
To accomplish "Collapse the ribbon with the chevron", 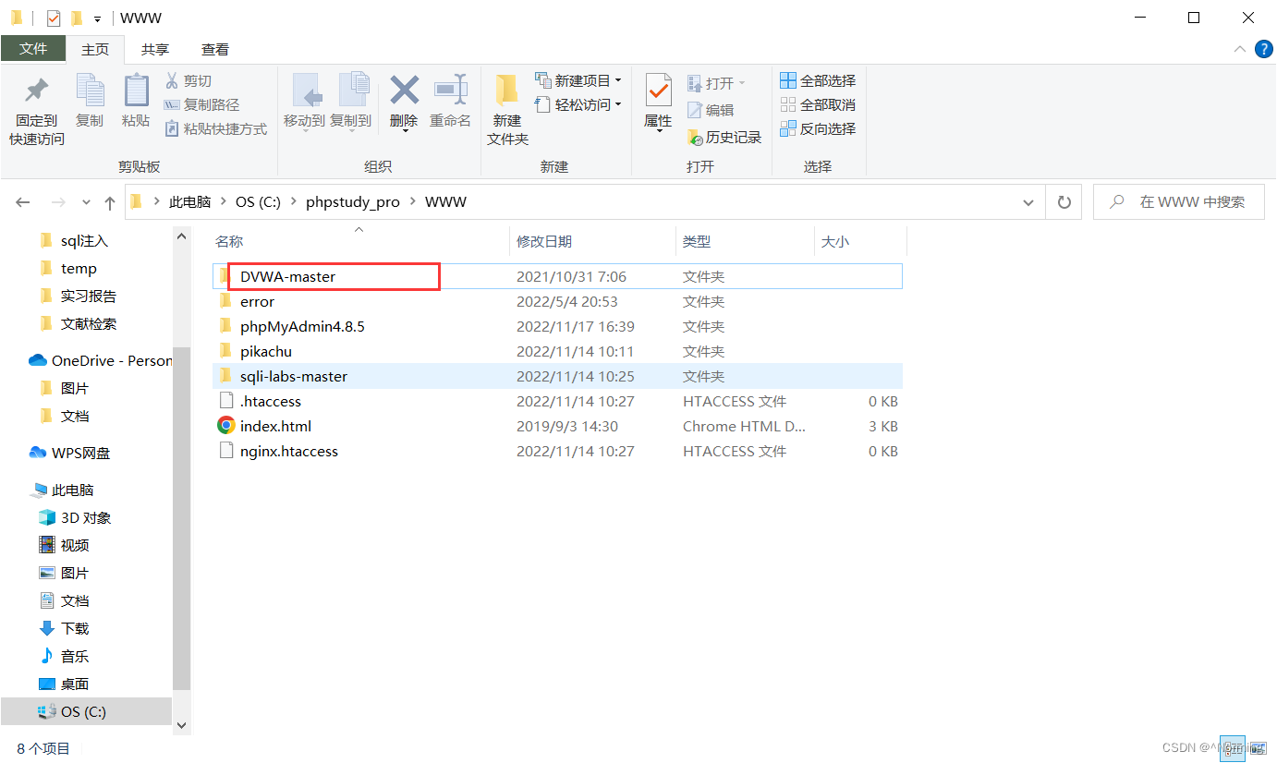I will point(1239,49).
